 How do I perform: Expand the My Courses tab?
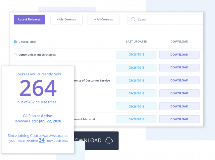[66, 20]
